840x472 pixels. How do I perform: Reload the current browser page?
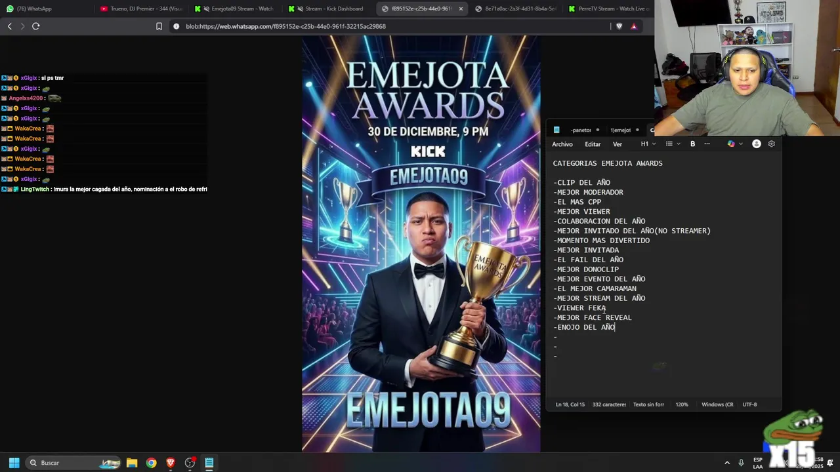(x=36, y=26)
